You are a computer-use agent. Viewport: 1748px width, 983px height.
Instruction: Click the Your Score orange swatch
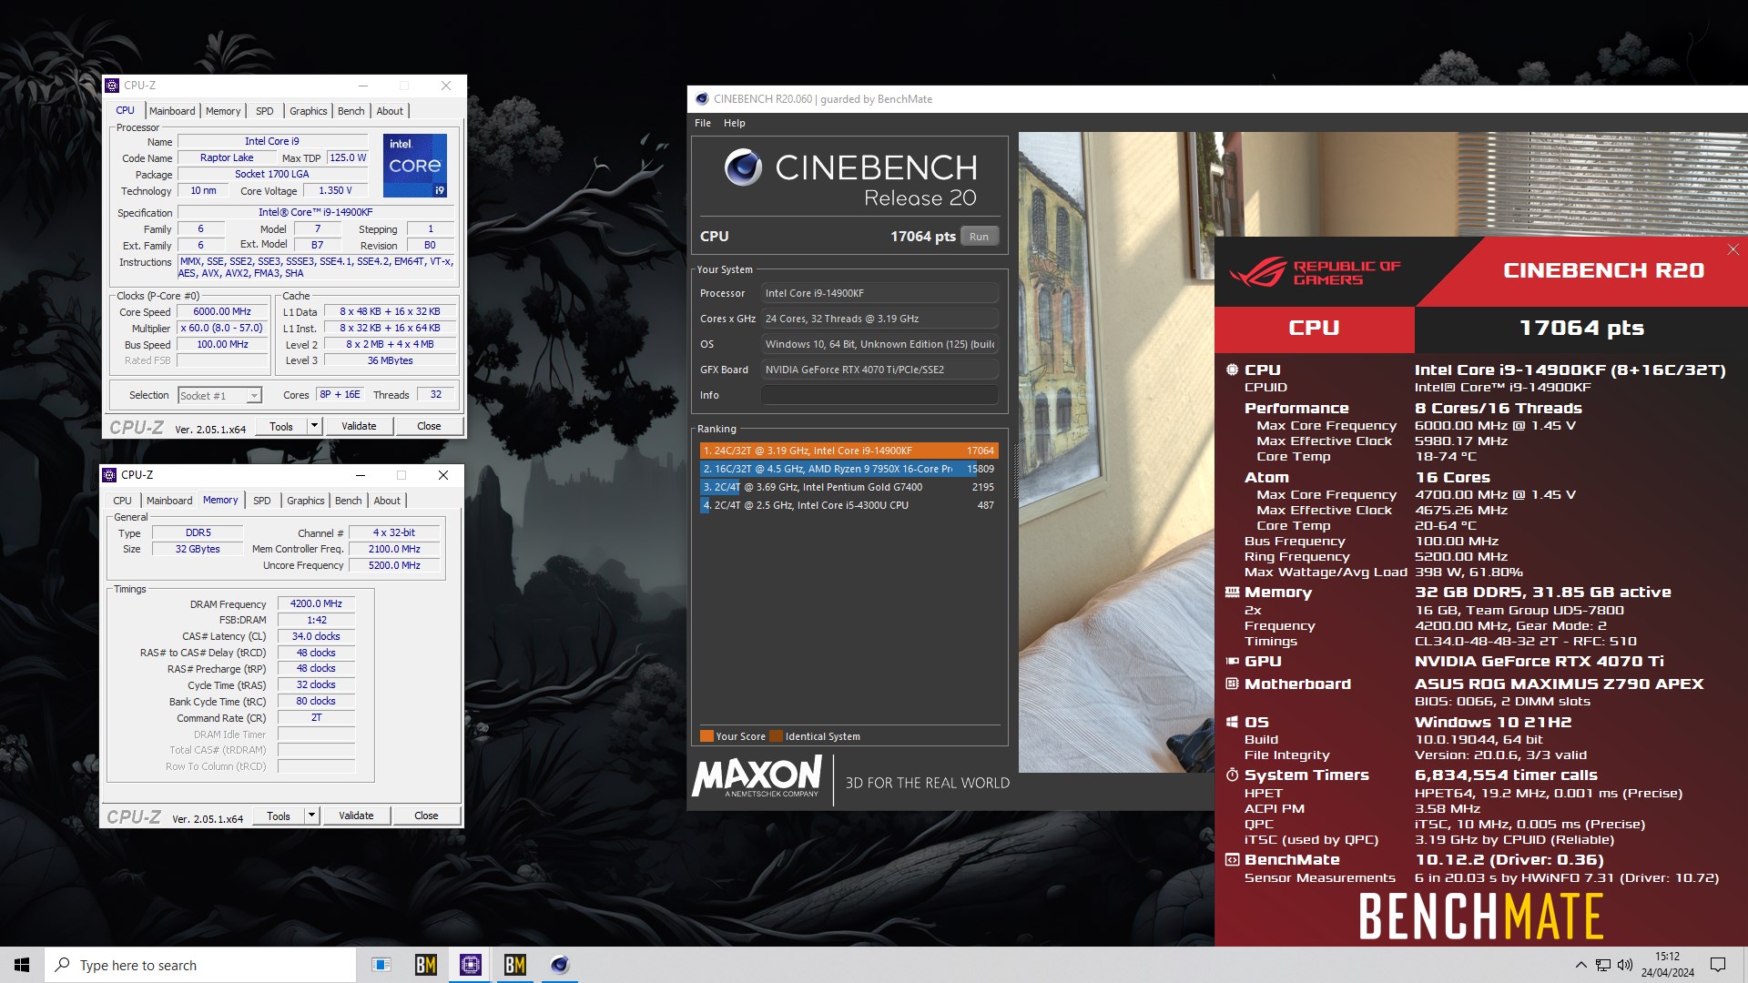(x=706, y=736)
